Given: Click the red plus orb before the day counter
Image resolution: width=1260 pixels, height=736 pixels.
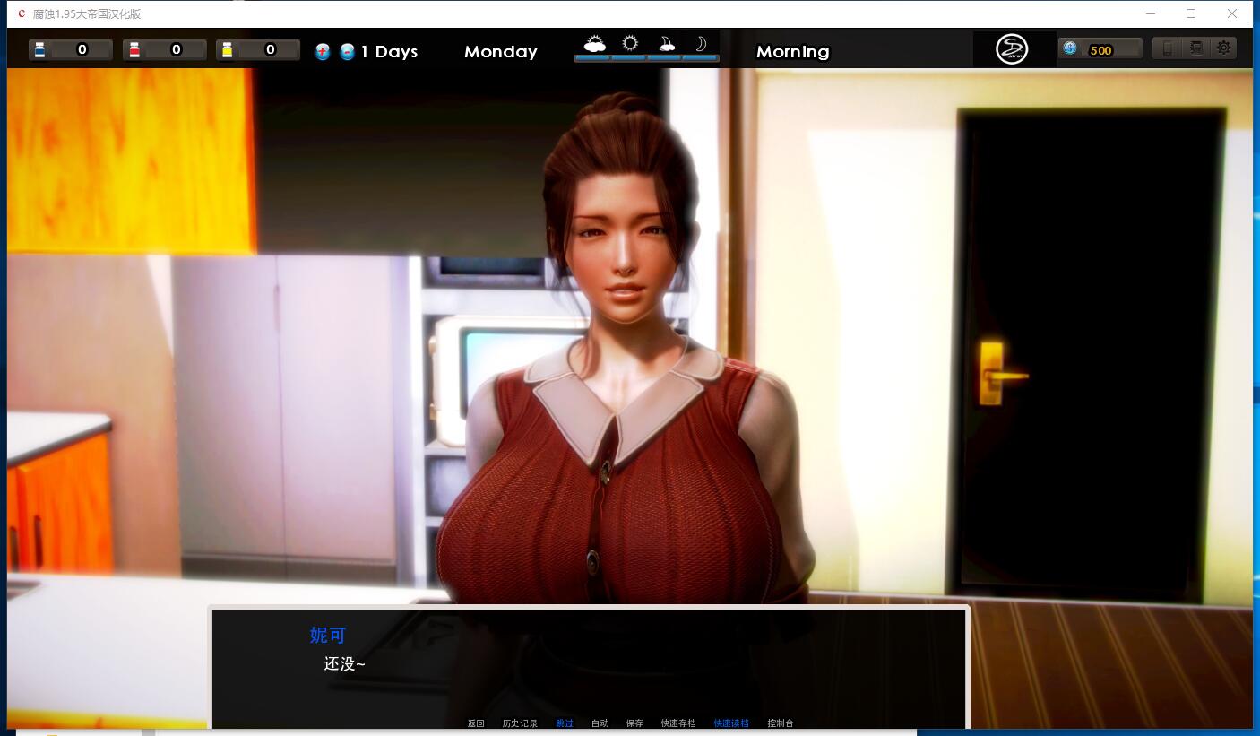Looking at the screenshot, I should (323, 51).
